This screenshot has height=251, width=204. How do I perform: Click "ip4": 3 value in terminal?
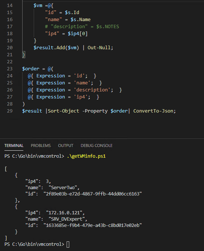[38, 181]
